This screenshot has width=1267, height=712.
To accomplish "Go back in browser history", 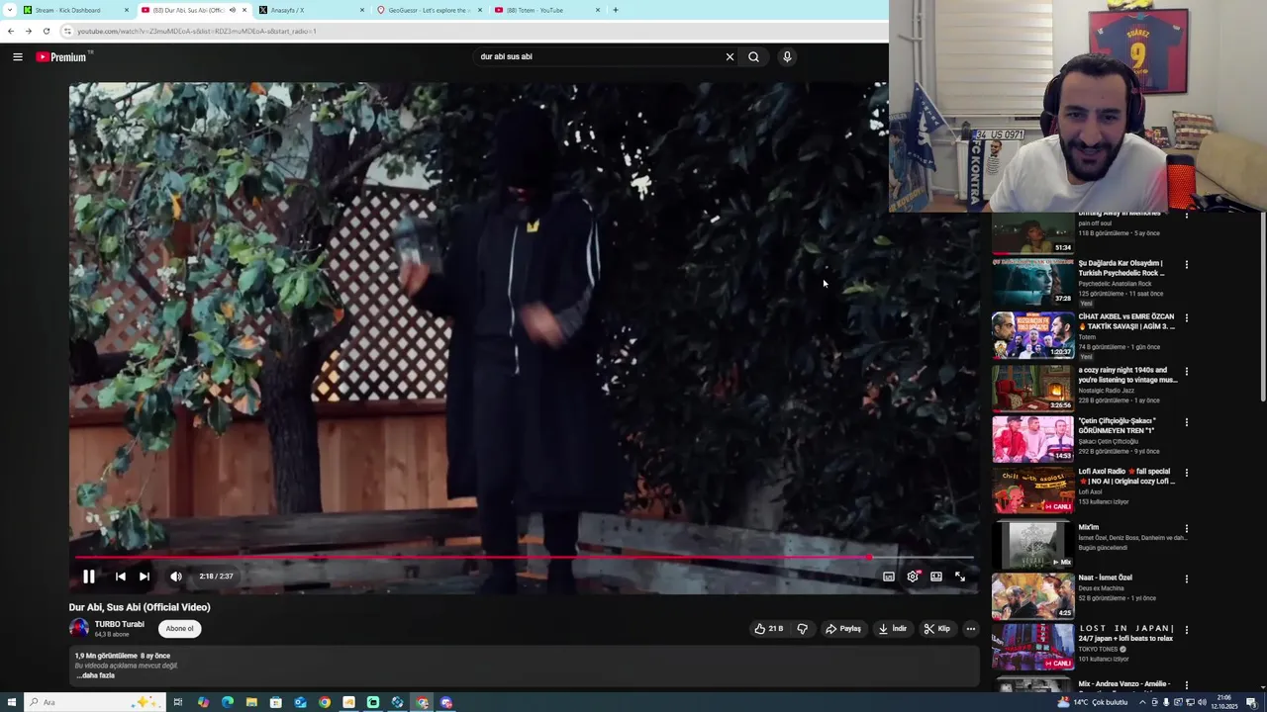I will tap(11, 31).
